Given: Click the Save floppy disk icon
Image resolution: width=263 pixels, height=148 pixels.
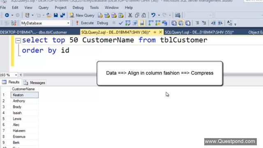Looking at the screenshot, I should point(56,15).
